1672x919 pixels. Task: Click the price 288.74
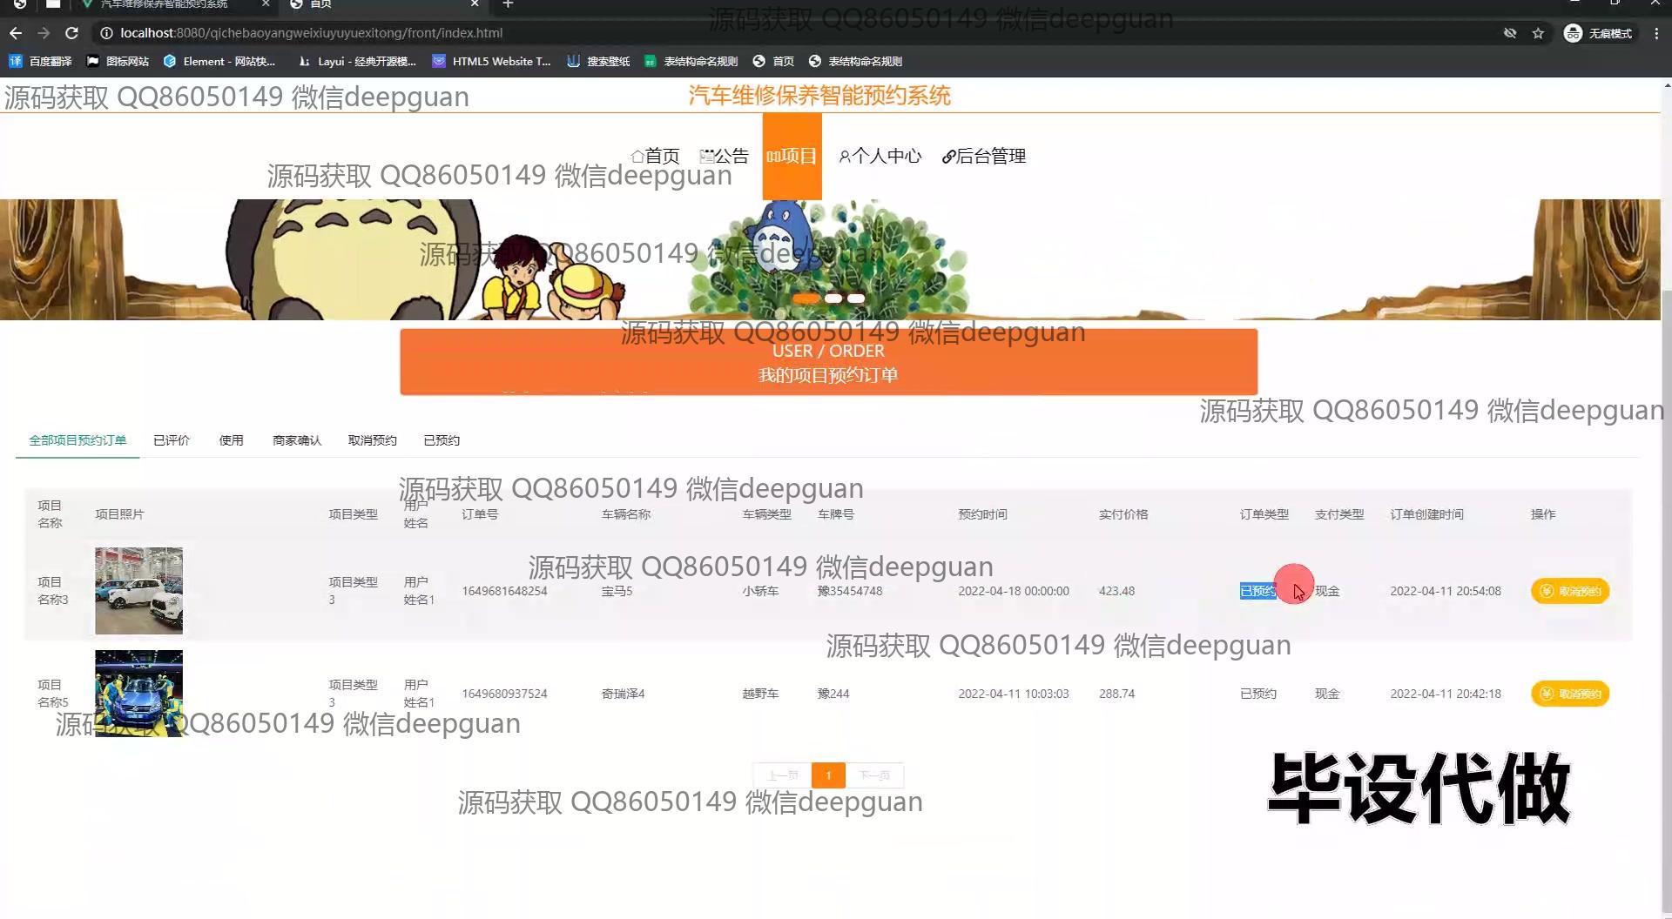(1116, 694)
